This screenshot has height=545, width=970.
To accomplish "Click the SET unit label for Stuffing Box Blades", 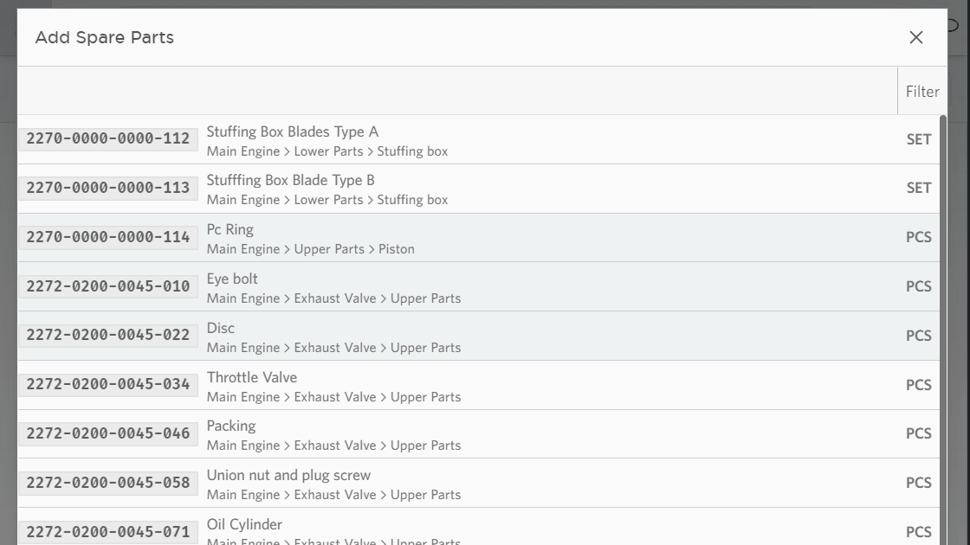I will pos(919,138).
